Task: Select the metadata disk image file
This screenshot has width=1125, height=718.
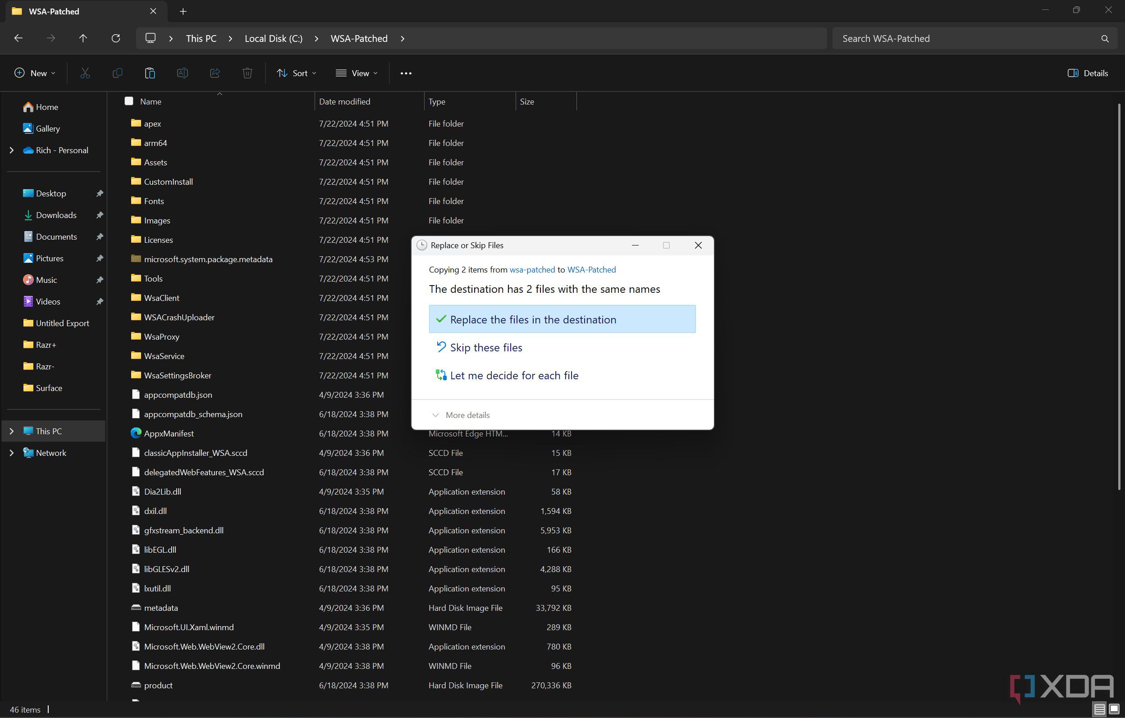Action: [154, 608]
